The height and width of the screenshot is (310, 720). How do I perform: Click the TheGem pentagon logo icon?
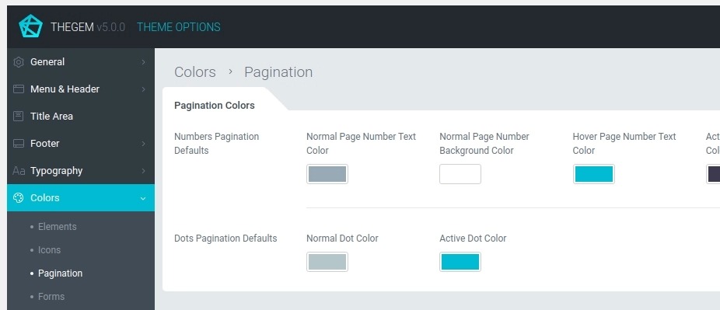click(30, 26)
